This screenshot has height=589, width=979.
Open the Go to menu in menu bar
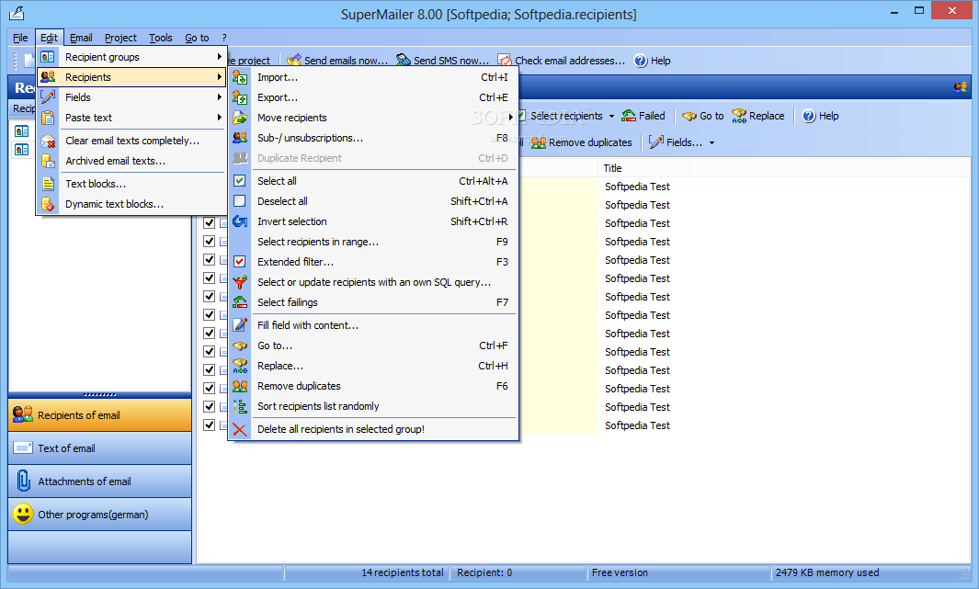pos(197,38)
